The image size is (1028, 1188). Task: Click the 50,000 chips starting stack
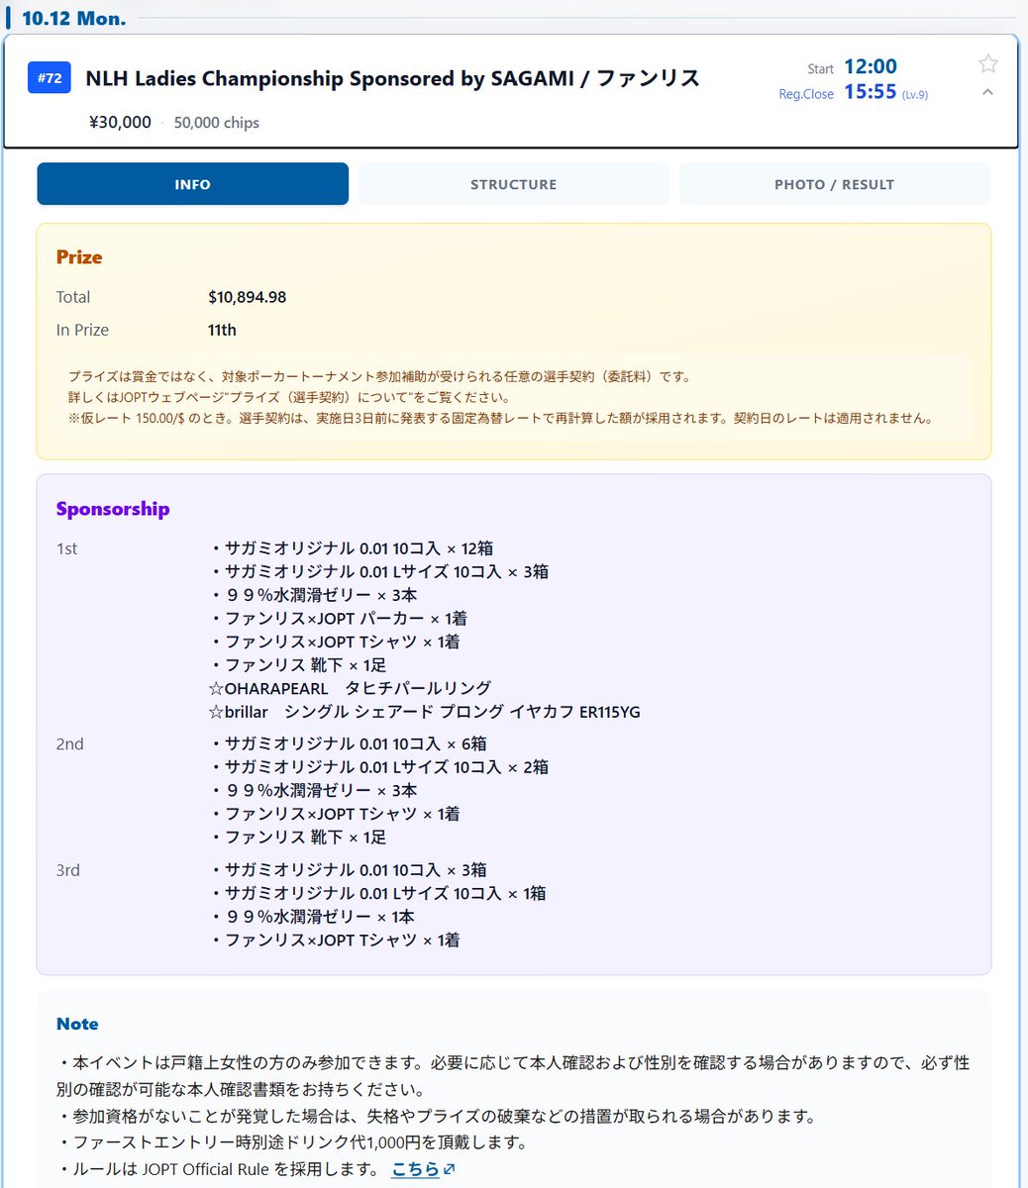point(217,123)
